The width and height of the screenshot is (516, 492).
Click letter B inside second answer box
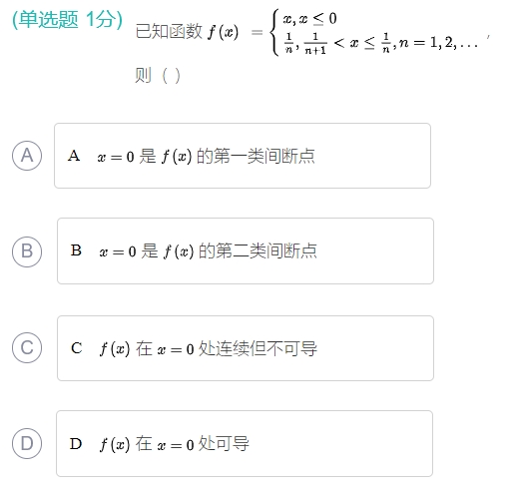[x=76, y=250]
